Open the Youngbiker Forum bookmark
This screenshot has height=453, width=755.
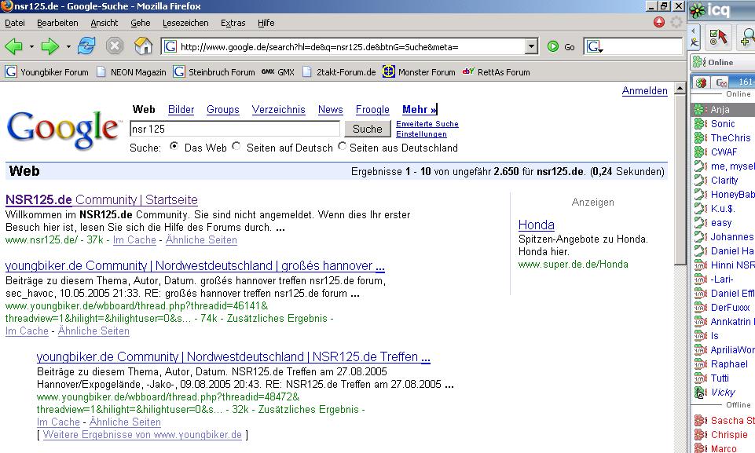[47, 72]
